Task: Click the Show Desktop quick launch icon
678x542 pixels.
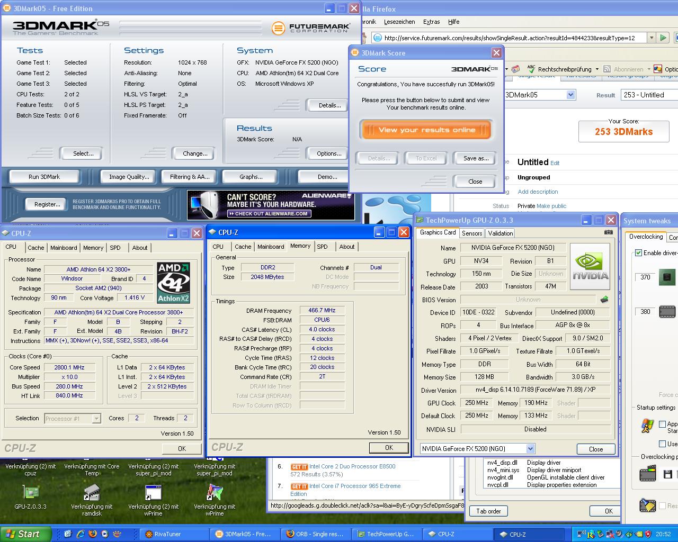Action: click(x=68, y=534)
